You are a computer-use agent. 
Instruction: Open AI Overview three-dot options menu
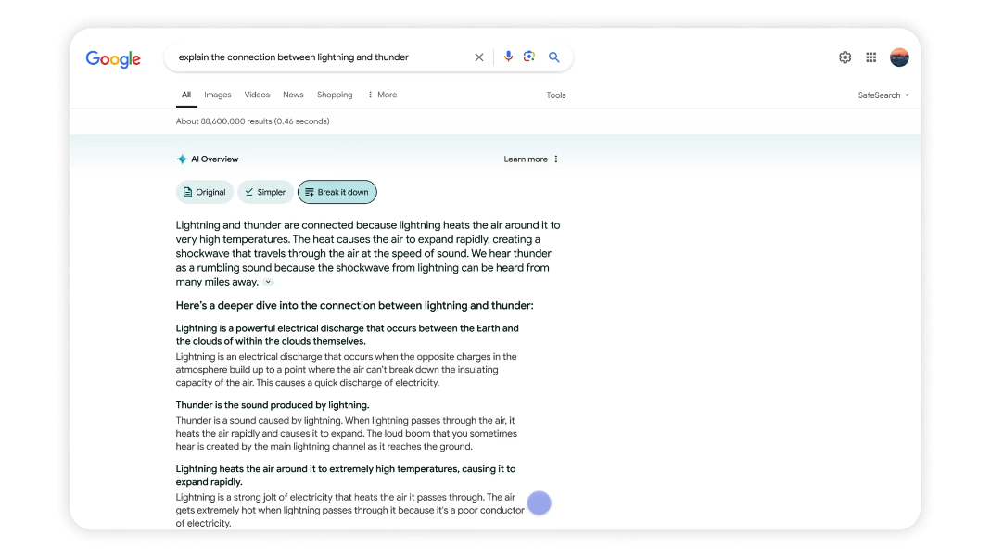coord(556,159)
